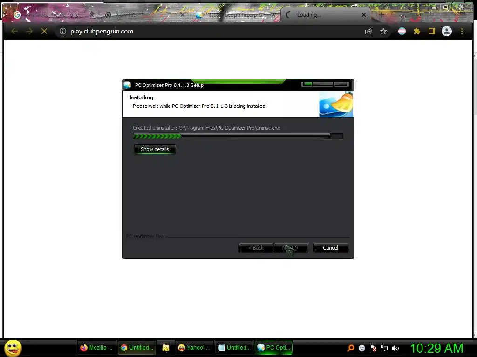Open the Chrome extensions puzzle menu

pos(417,31)
